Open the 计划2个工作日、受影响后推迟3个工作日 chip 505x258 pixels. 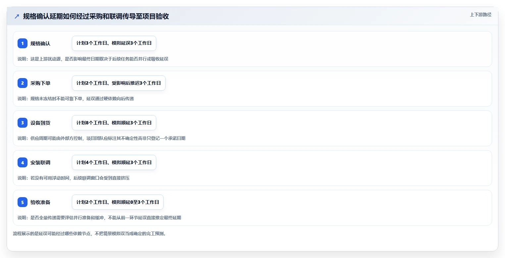[119, 83]
